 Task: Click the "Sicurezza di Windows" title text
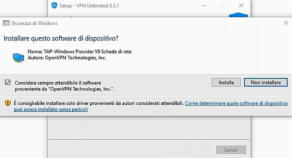[x=35, y=23]
